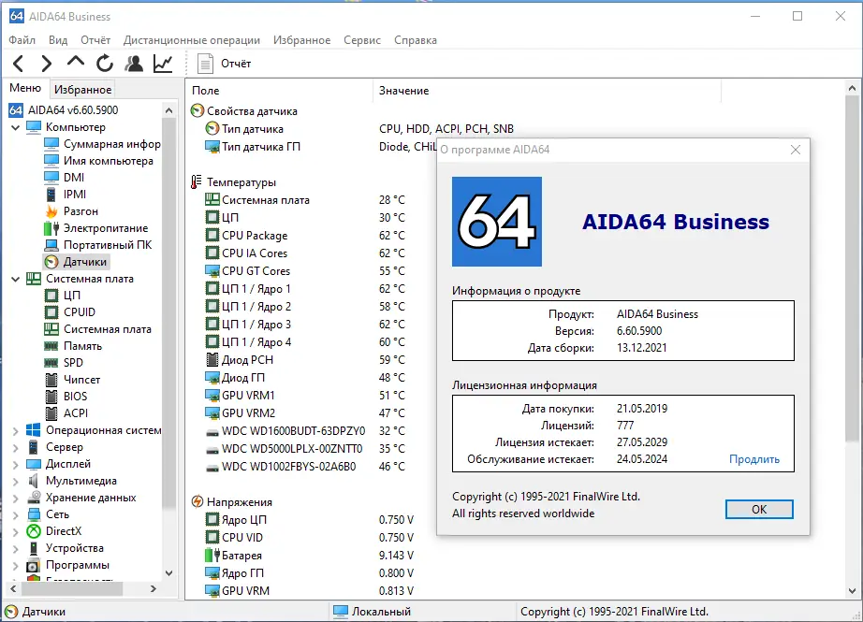The height and width of the screenshot is (622, 863).
Task: Select the CPU Package temperature row
Action: click(x=306, y=236)
